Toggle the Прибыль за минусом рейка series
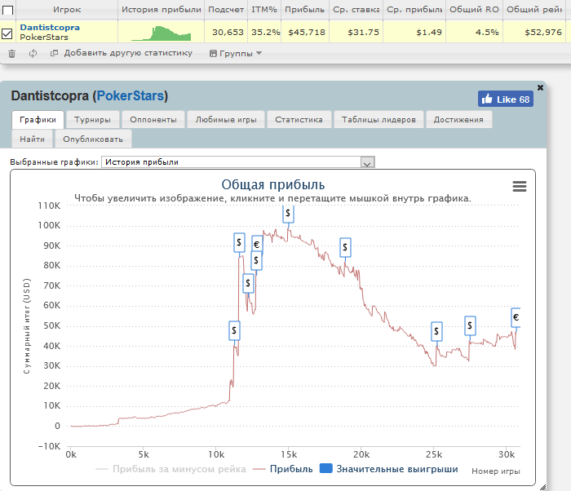 [x=170, y=469]
